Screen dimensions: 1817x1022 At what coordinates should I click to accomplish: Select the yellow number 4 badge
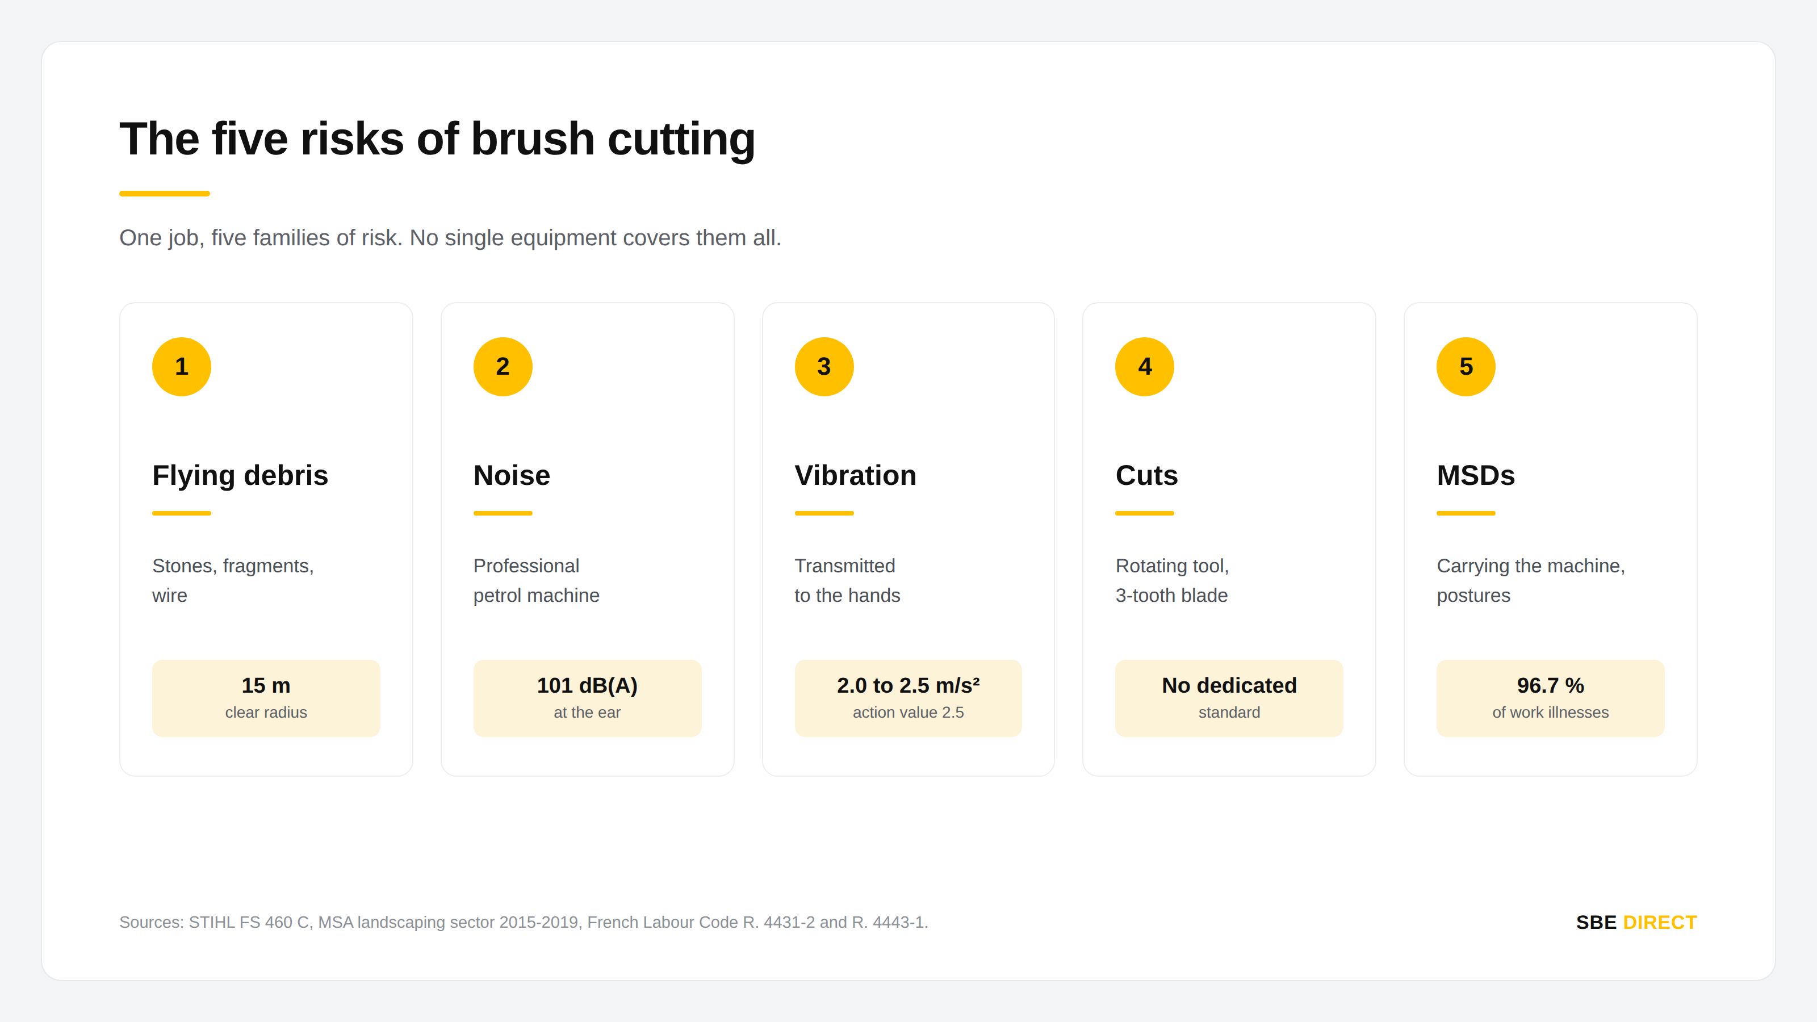click(1144, 366)
